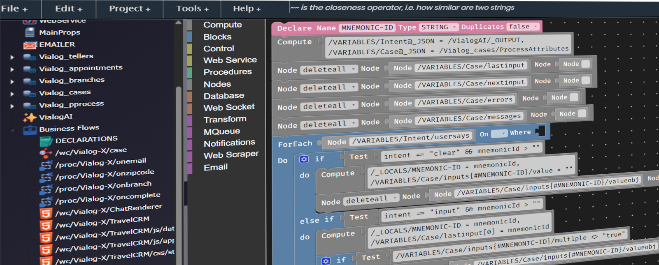Screen dimensions: 659x265
Task: Open the Duplicates false dropdown
Action: [x=523, y=26]
